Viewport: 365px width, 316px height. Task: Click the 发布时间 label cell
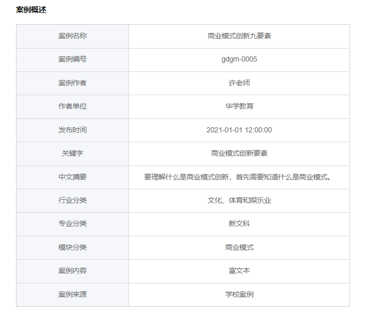click(72, 130)
